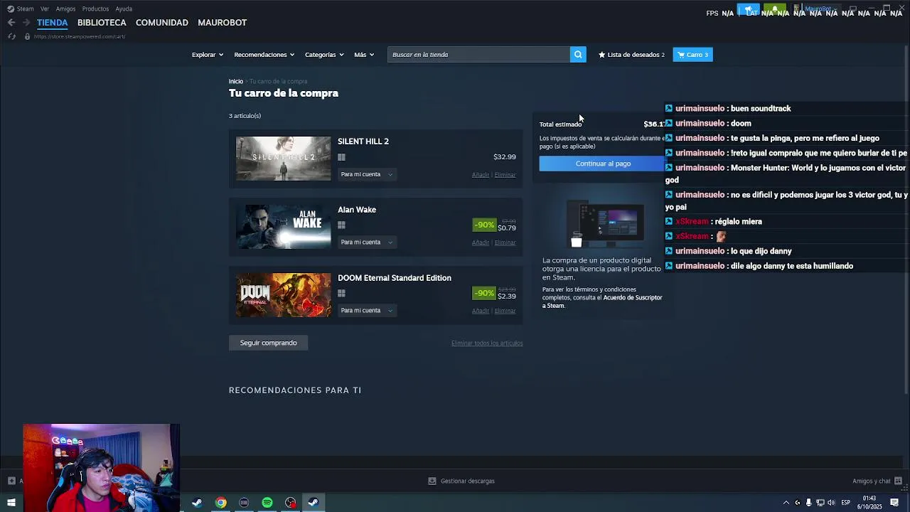Expand the Recomendaciones dropdown

coord(264,55)
